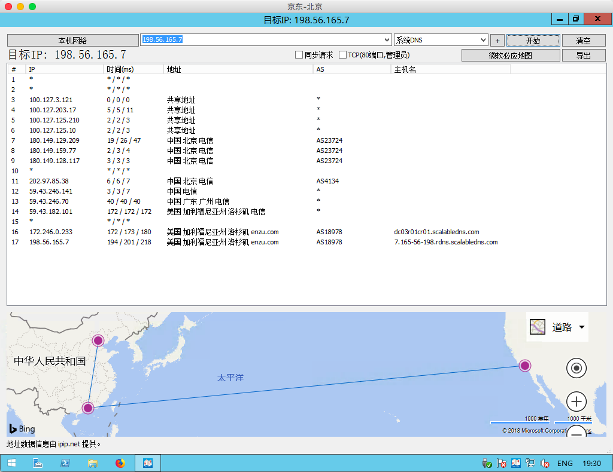This screenshot has height=472, width=613.
Task: Select hop row 100.127.125.210
Action: [306, 120]
